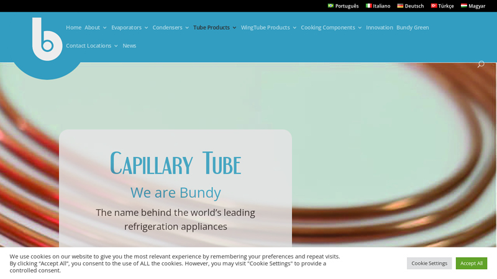Click the Turkish flag icon

pyautogui.click(x=434, y=6)
